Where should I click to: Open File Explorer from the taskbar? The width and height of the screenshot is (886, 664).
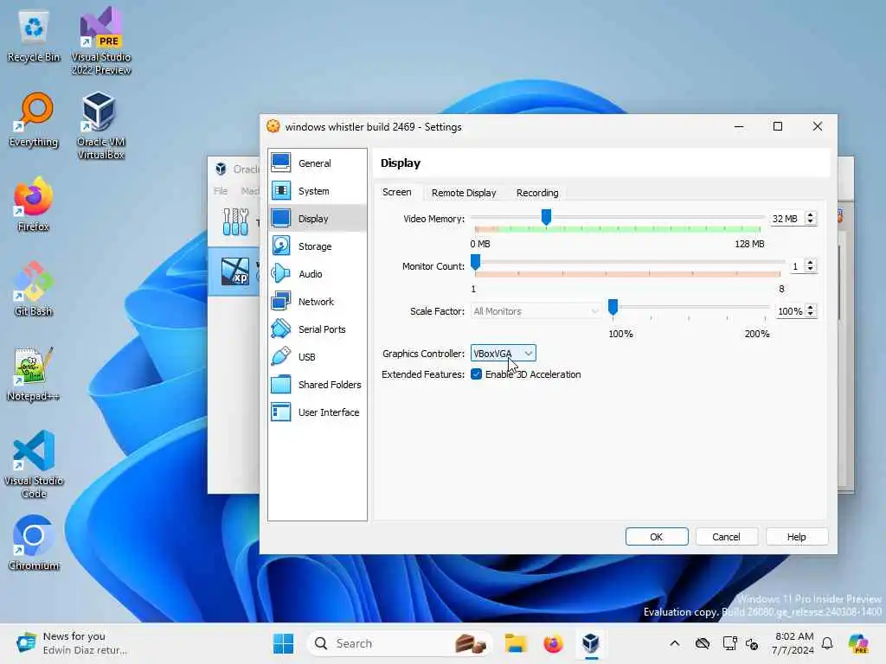tap(516, 643)
